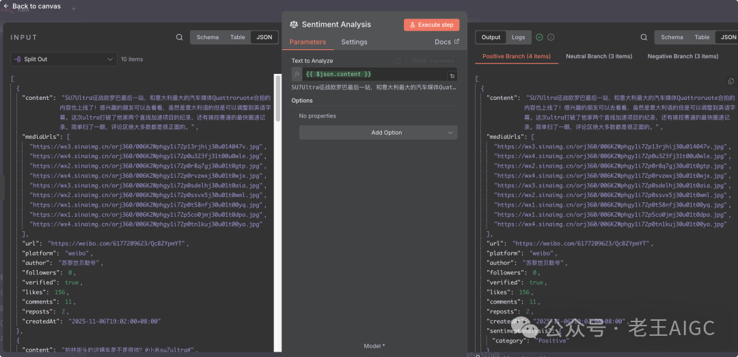Screen dimensions: 738x357
Task: Click the {{ $json.content }} expression field
Action: [374, 75]
